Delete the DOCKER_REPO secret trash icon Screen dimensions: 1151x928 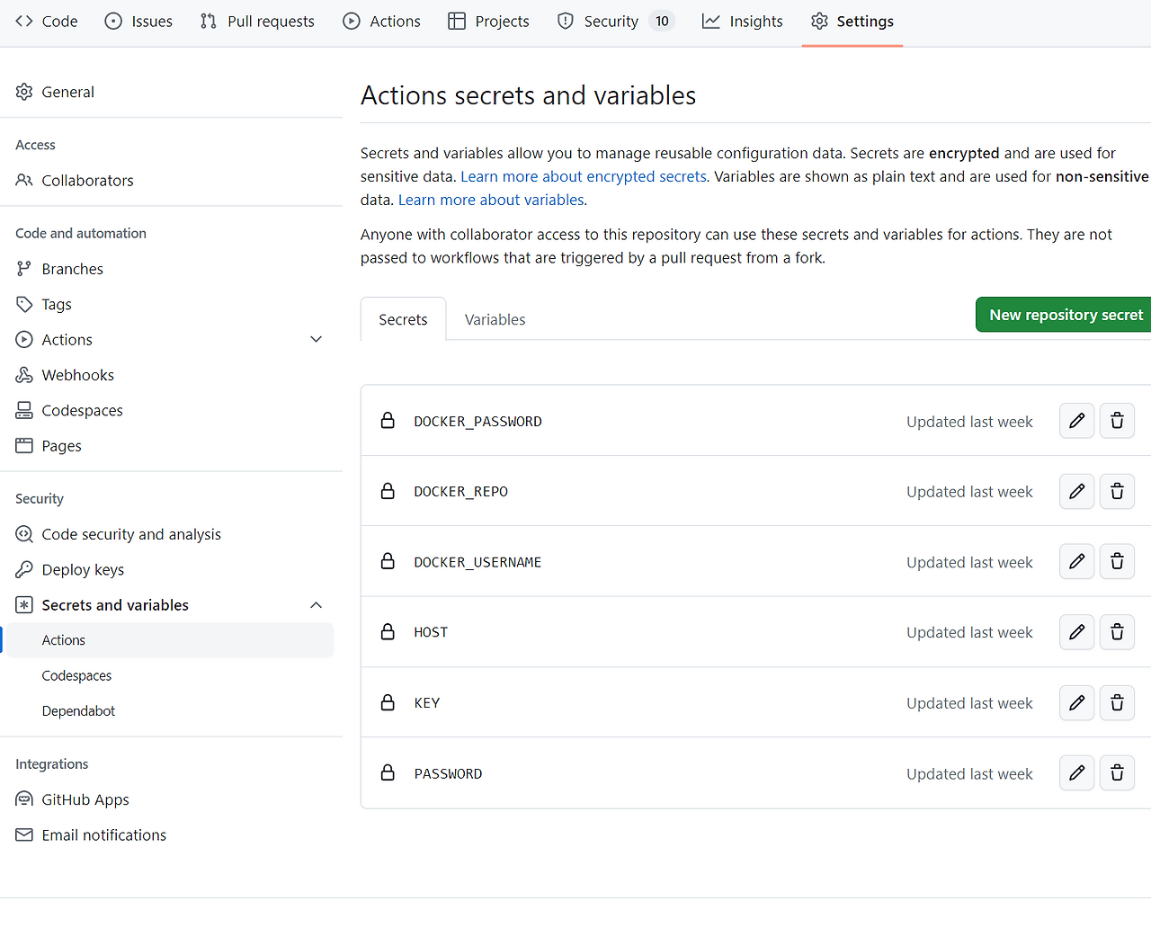click(x=1117, y=492)
